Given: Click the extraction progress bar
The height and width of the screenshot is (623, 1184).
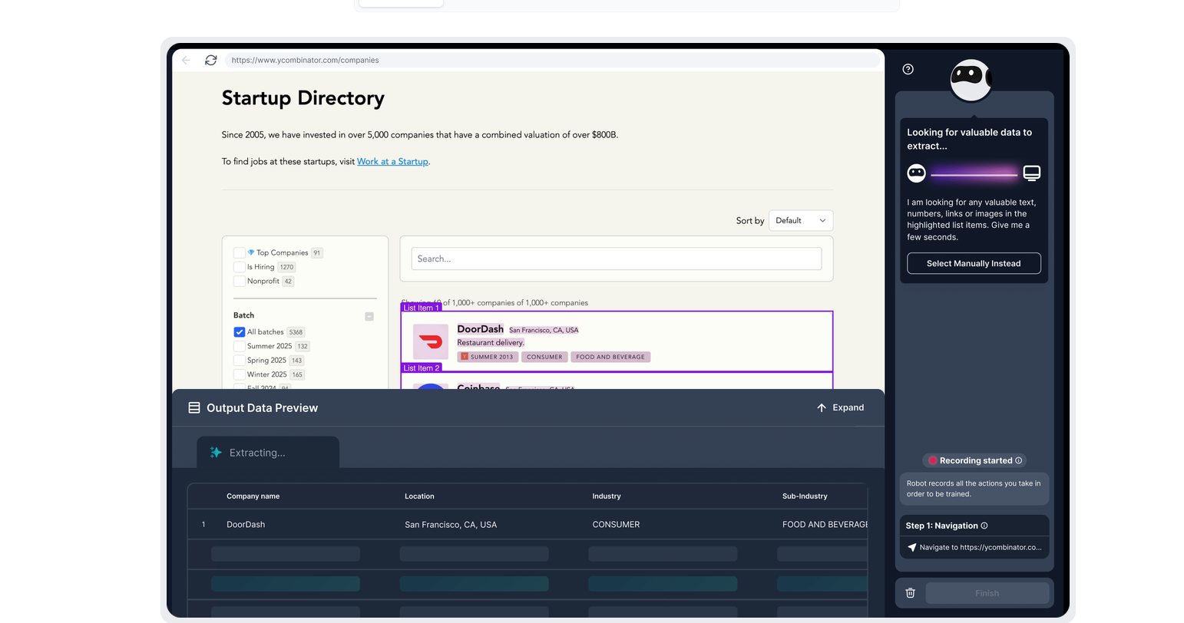Looking at the screenshot, I should pyautogui.click(x=974, y=175).
